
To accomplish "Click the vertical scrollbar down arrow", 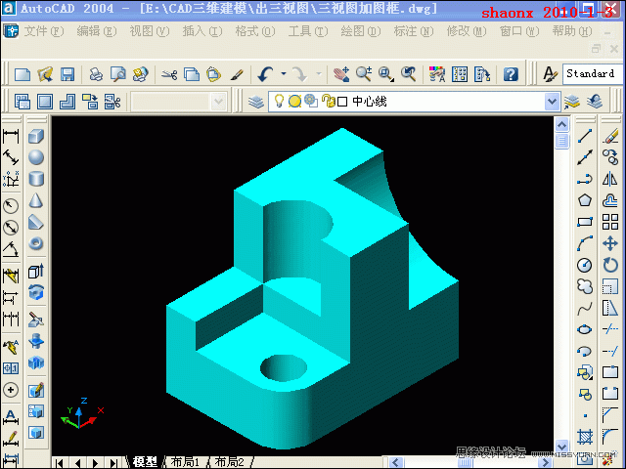I will click(562, 448).
